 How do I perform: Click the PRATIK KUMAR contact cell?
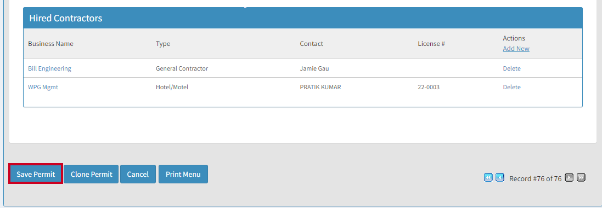point(320,87)
